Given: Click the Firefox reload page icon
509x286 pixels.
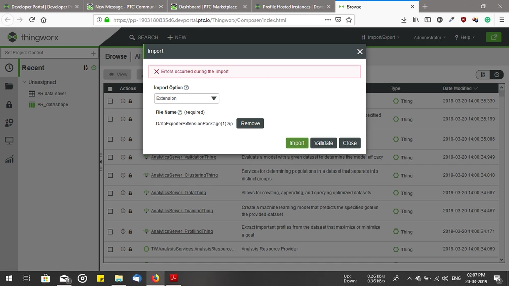Looking at the screenshot, I should pyautogui.click(x=32, y=20).
